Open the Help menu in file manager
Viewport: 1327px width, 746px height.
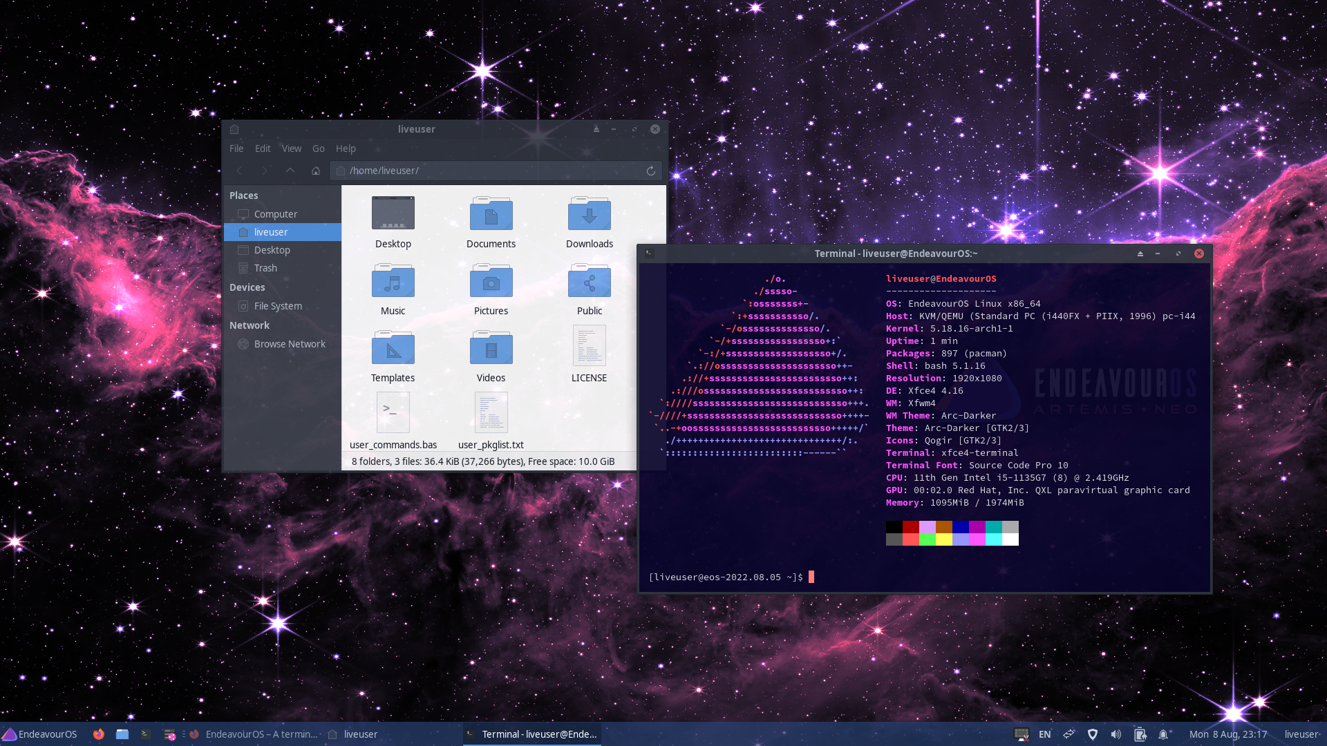coord(346,149)
